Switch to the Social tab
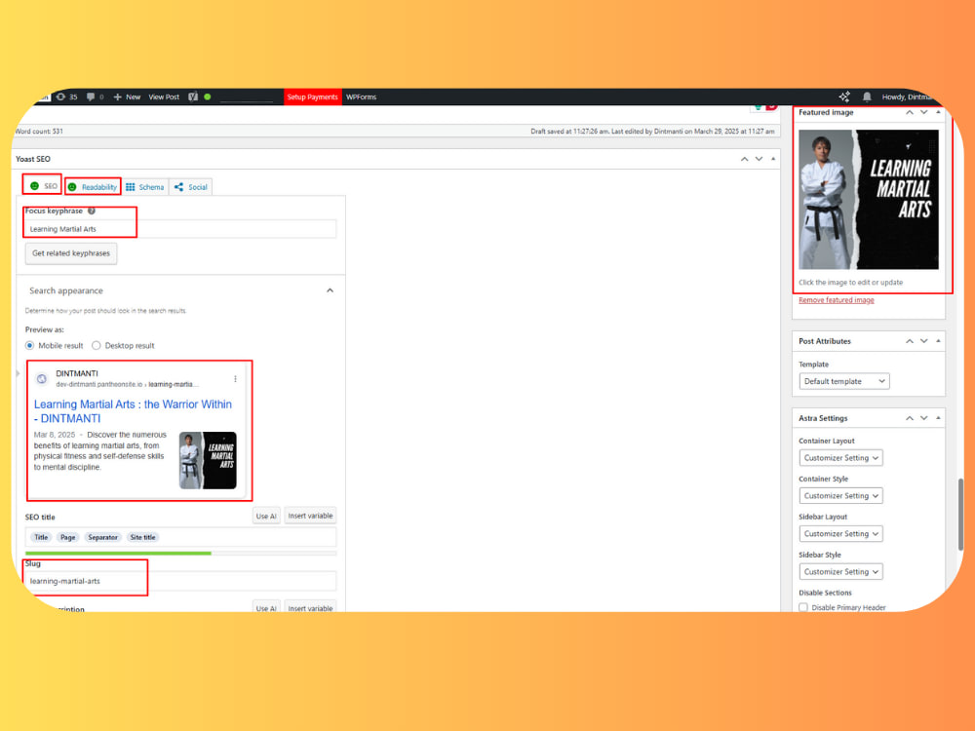 coord(190,186)
